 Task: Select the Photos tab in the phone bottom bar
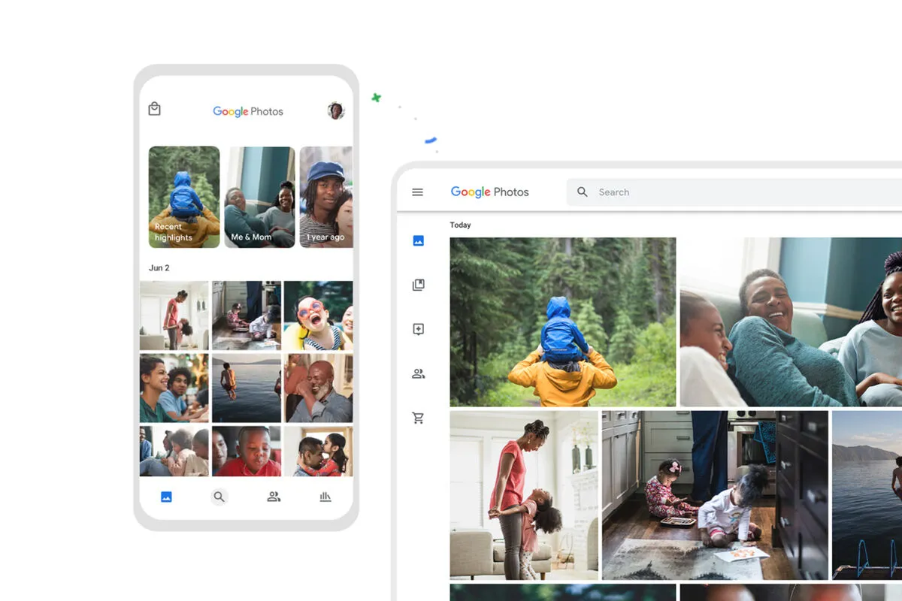tap(165, 497)
